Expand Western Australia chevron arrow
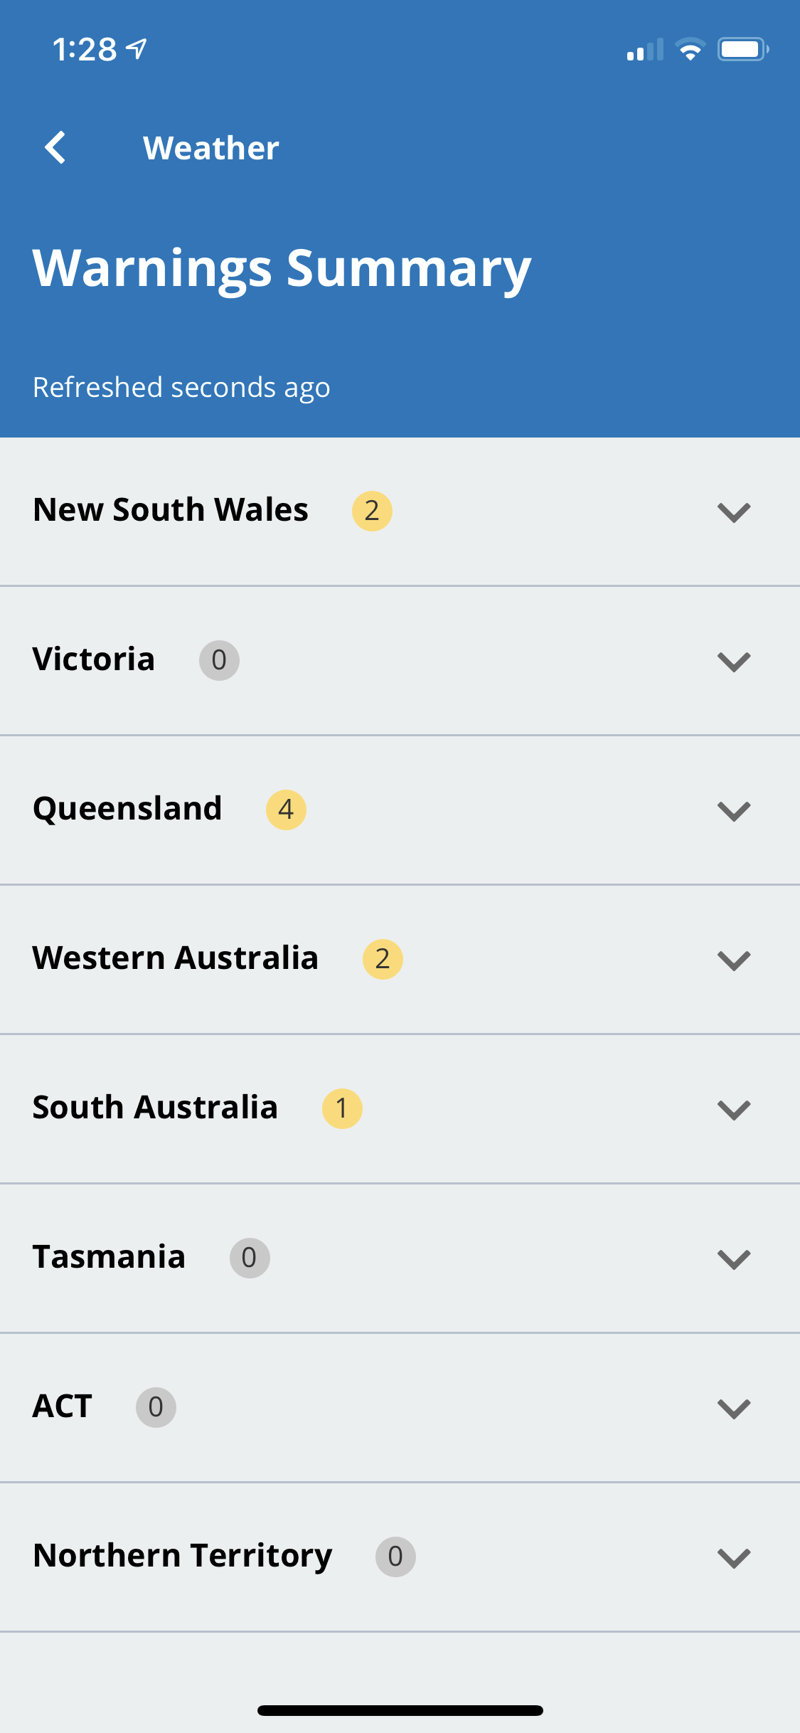The height and width of the screenshot is (1733, 800). click(734, 960)
